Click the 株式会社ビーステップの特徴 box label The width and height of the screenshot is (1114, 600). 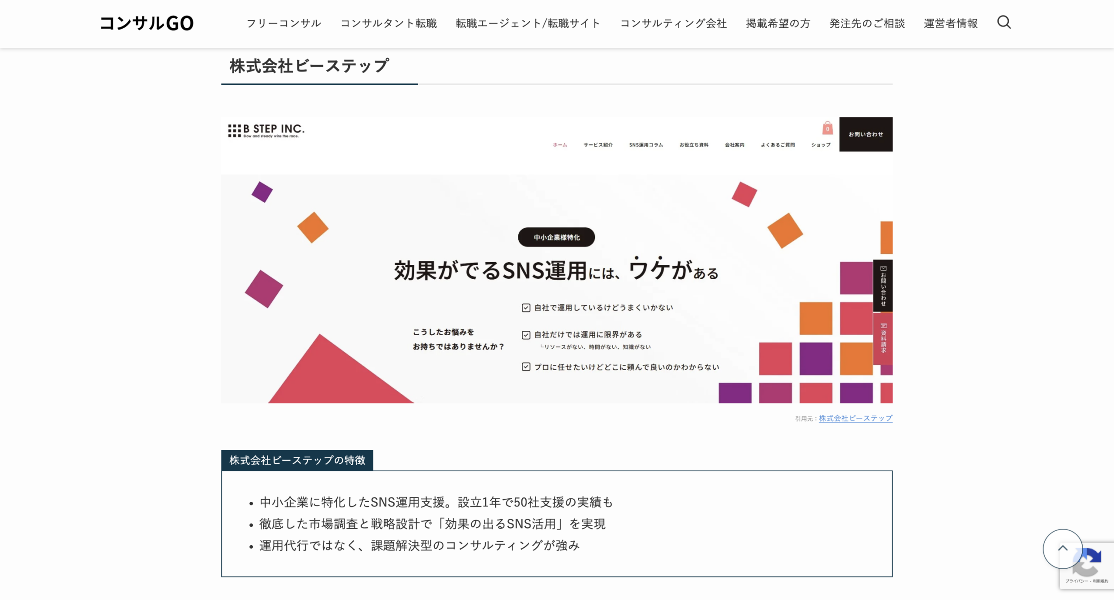tap(297, 460)
